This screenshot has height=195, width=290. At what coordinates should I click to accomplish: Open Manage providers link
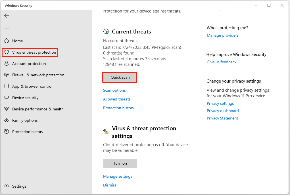click(222, 35)
